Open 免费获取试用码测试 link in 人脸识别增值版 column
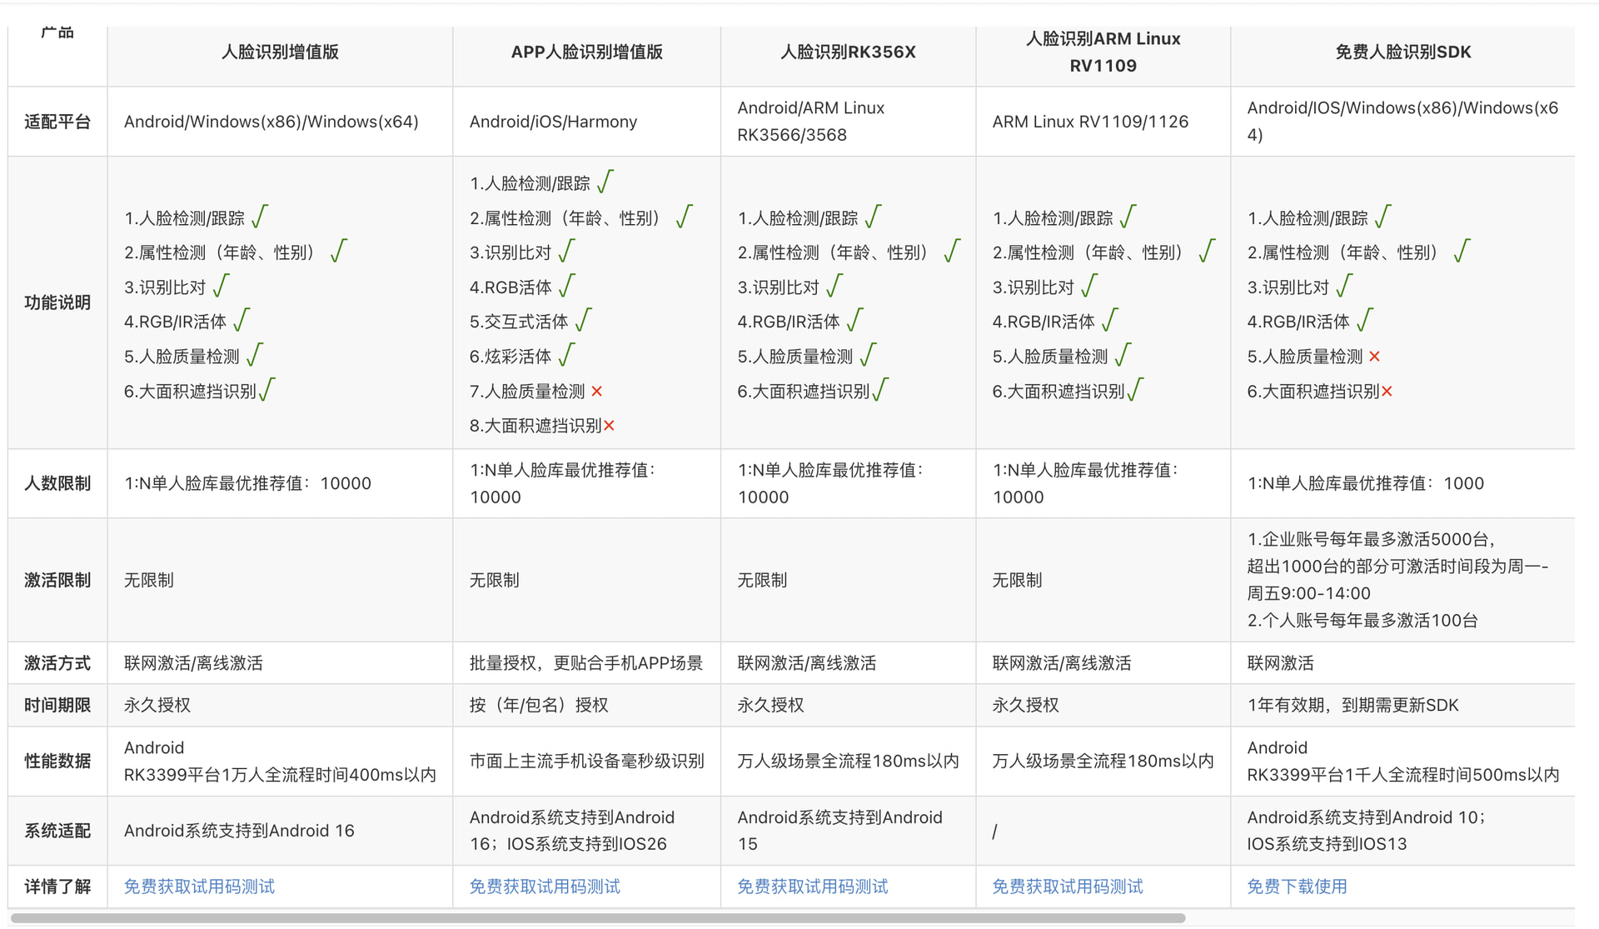 point(199,887)
